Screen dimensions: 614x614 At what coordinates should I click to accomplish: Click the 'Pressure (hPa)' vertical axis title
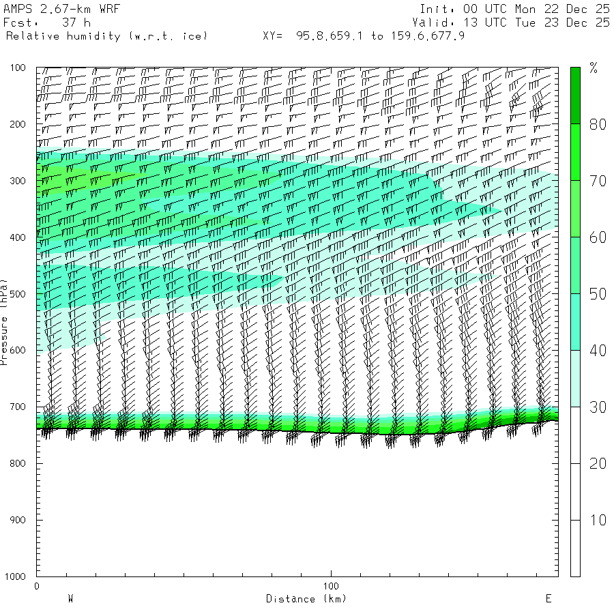point(3,322)
